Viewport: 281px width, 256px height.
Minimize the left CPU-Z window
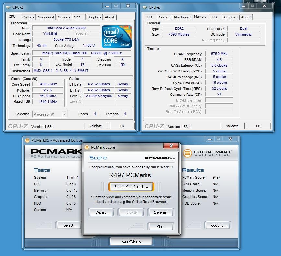(107, 6)
